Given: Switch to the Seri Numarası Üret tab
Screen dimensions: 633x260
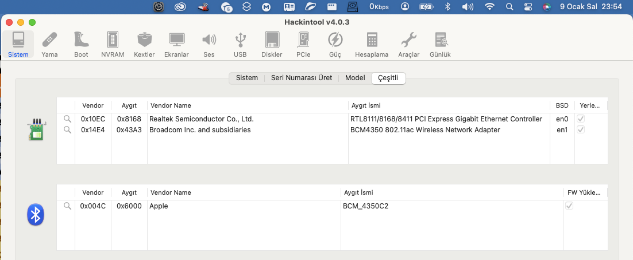Looking at the screenshot, I should [302, 78].
